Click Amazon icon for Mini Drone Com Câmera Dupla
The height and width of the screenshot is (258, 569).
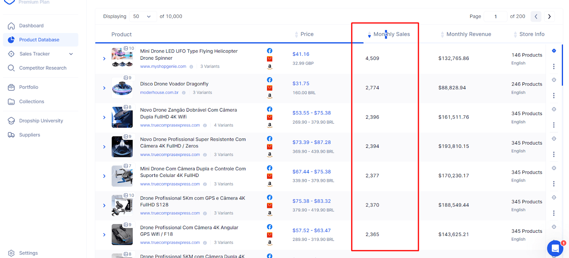click(x=270, y=184)
